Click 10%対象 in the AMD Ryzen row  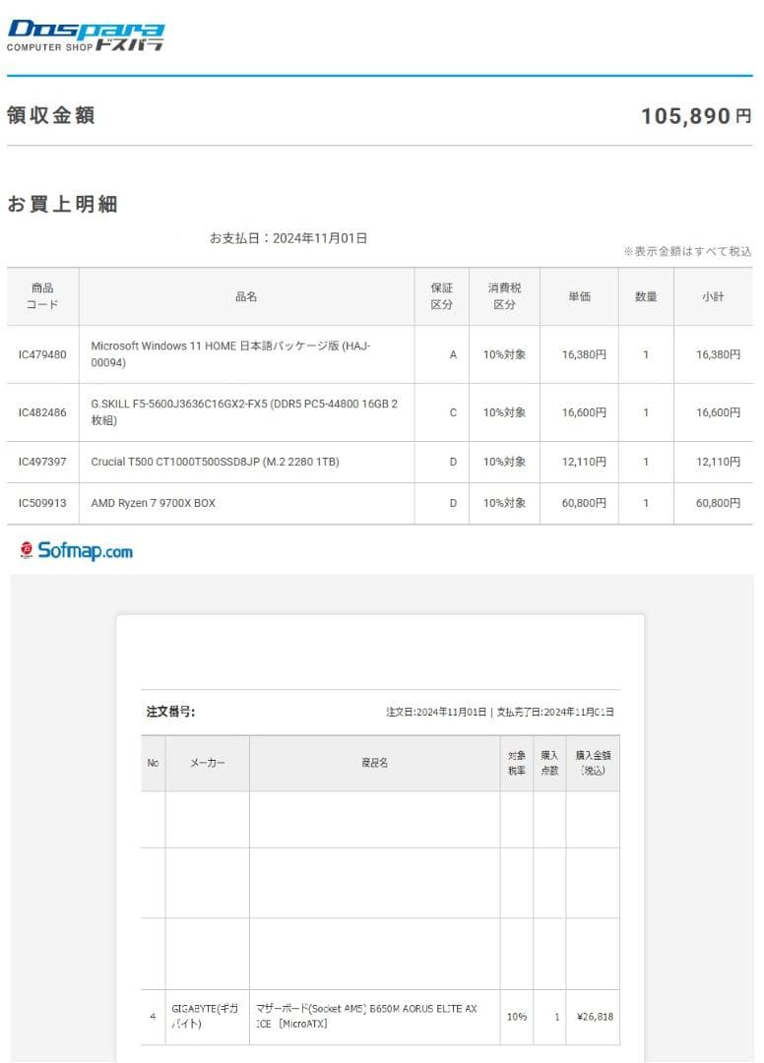click(504, 503)
